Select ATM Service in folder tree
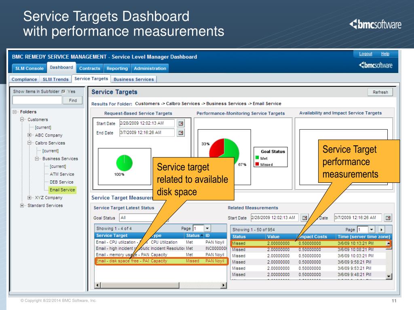This screenshot has height=310, width=414. 62,174
